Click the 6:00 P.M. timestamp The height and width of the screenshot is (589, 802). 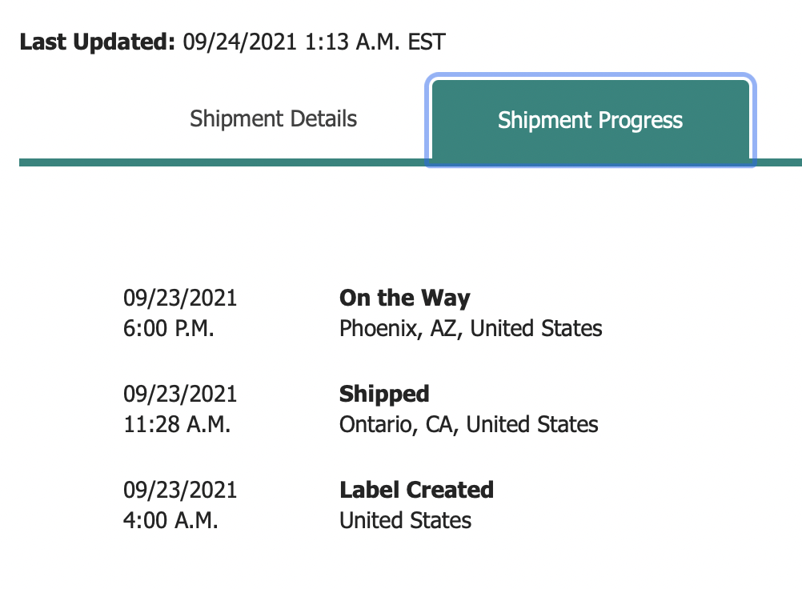tap(169, 328)
